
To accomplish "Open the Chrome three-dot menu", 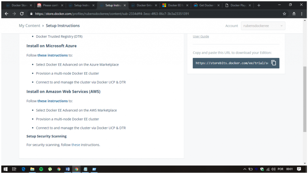I will pyautogui.click(x=302, y=14).
